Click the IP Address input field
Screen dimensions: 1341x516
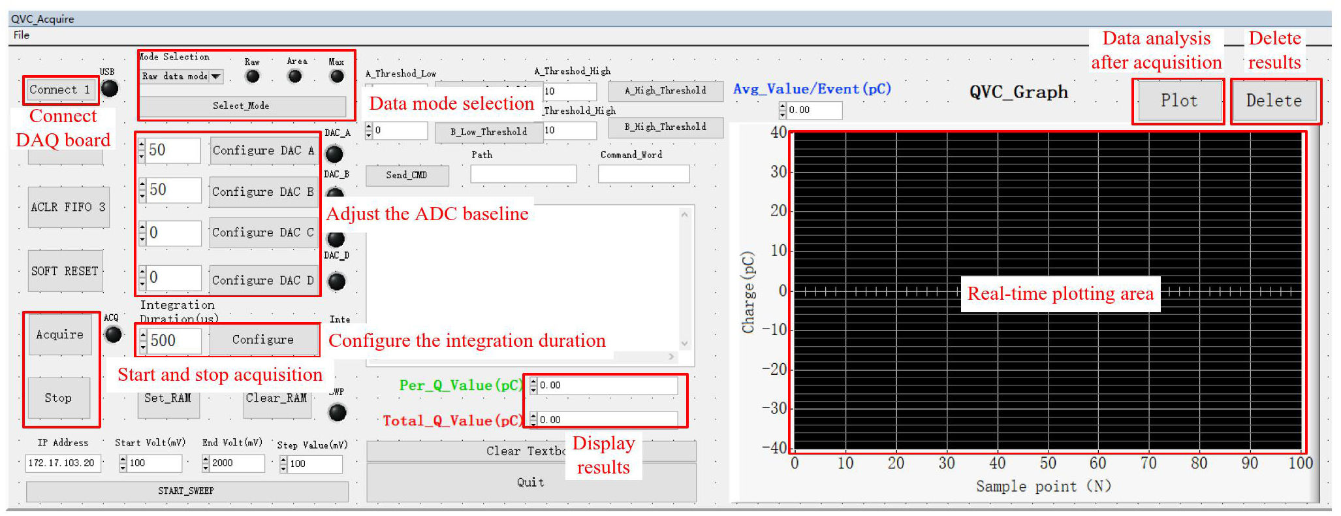63,463
